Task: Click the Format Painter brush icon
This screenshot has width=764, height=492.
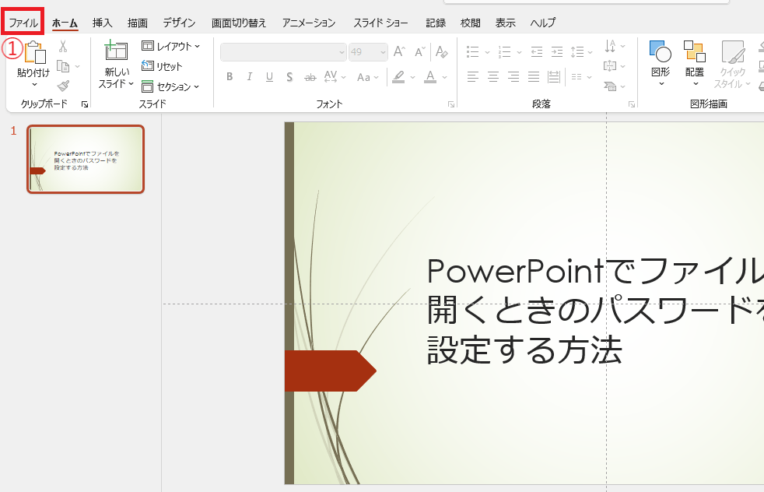Action: [x=63, y=86]
